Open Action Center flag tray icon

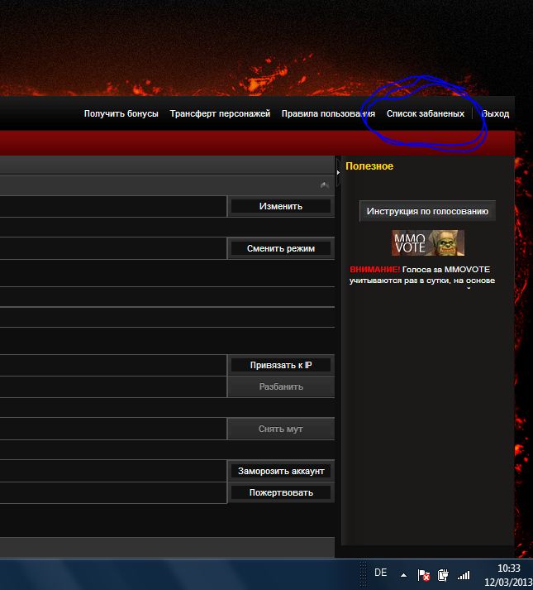[424, 575]
